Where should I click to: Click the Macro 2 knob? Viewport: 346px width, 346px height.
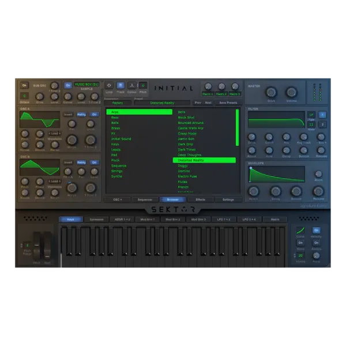point(221,86)
